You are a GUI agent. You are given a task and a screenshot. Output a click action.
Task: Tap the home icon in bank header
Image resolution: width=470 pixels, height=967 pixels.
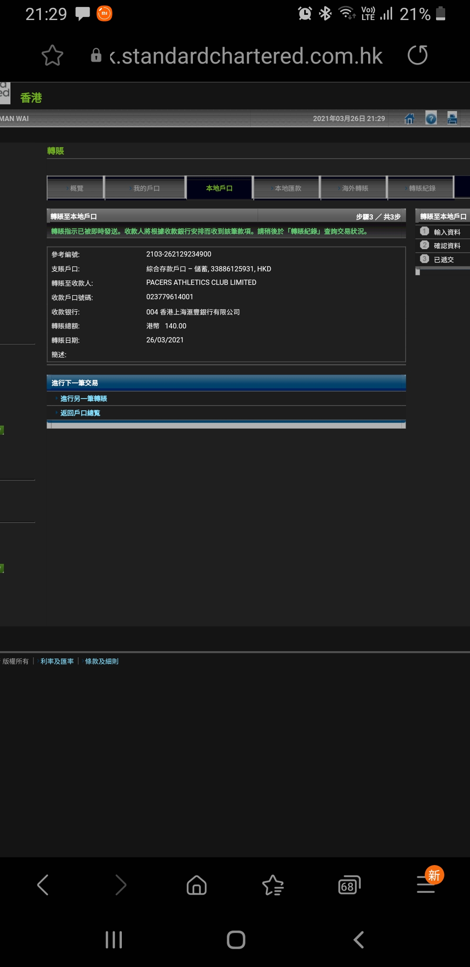[409, 118]
